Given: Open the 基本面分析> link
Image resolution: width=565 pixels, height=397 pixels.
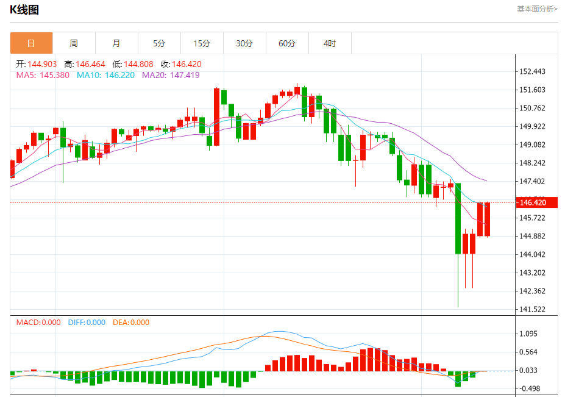Looking at the screenshot, I should [537, 9].
